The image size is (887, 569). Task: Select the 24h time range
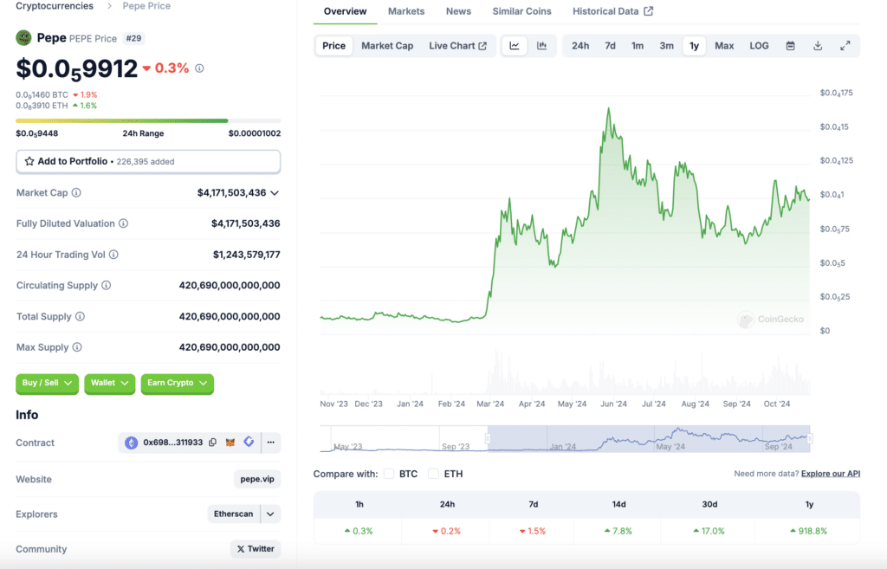580,46
